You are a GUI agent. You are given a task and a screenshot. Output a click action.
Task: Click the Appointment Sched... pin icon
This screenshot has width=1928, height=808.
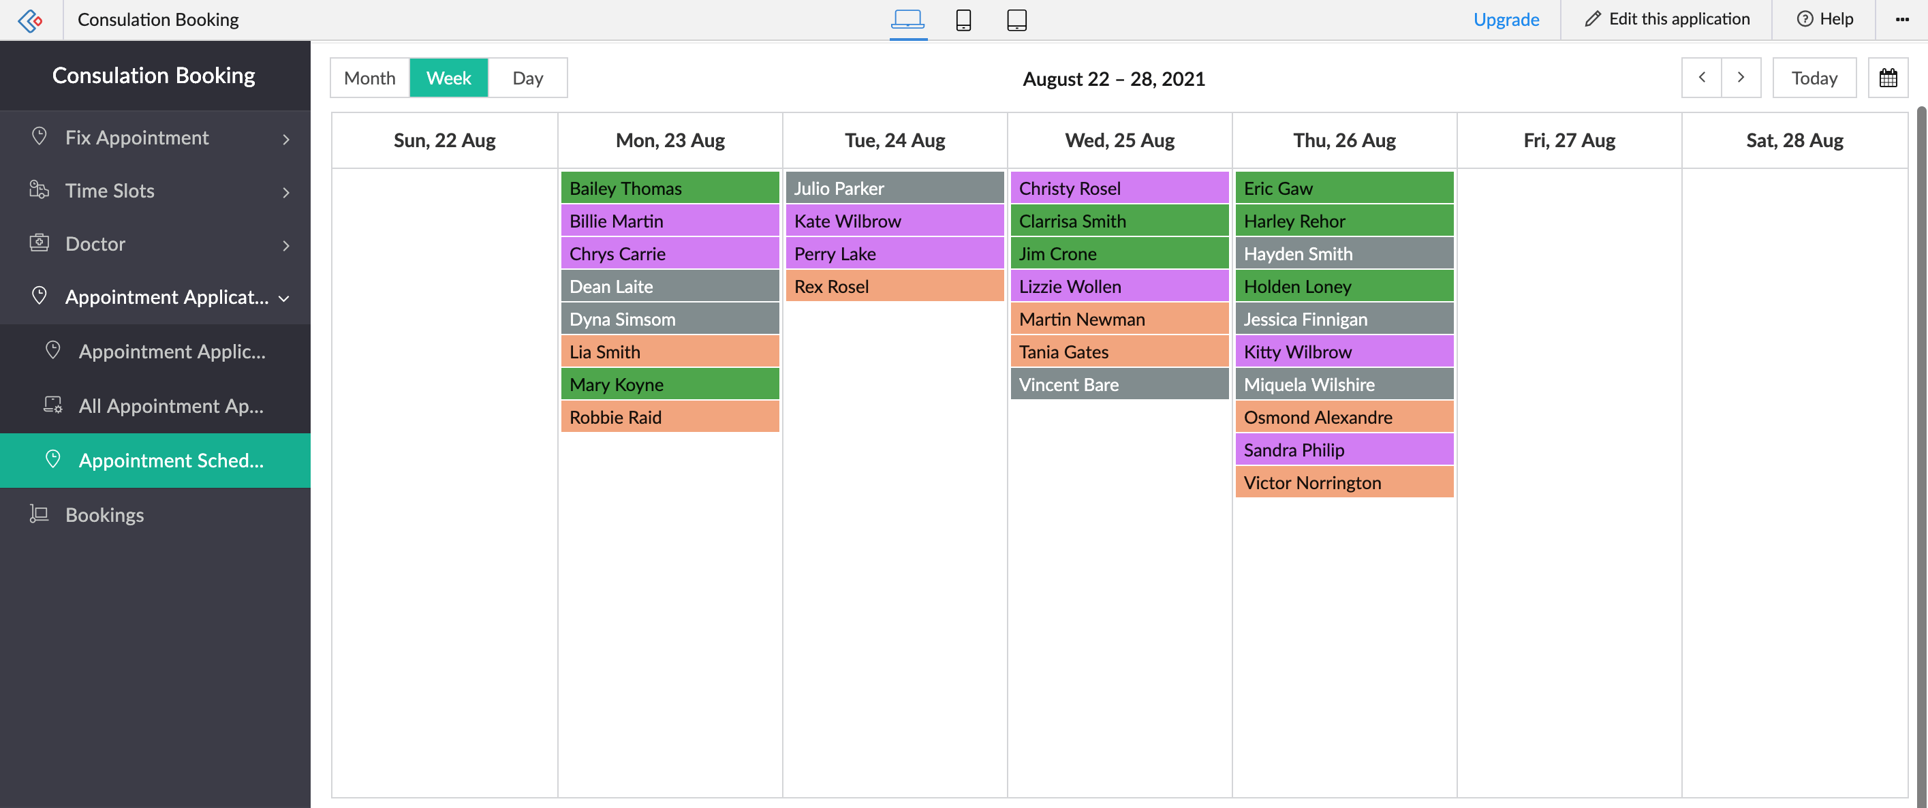pos(52,459)
